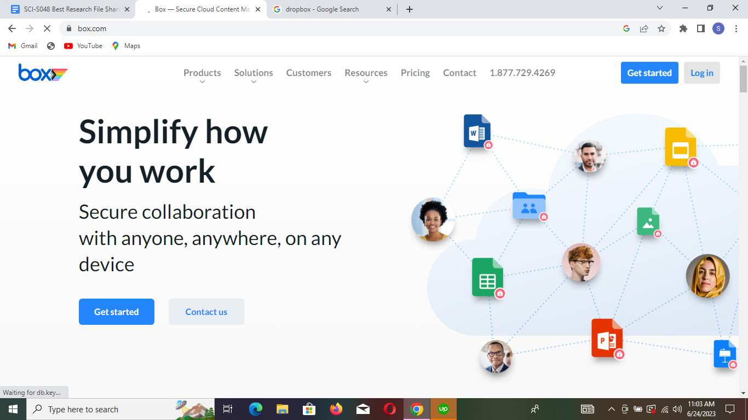Expand the Products dropdown menu

(x=202, y=73)
